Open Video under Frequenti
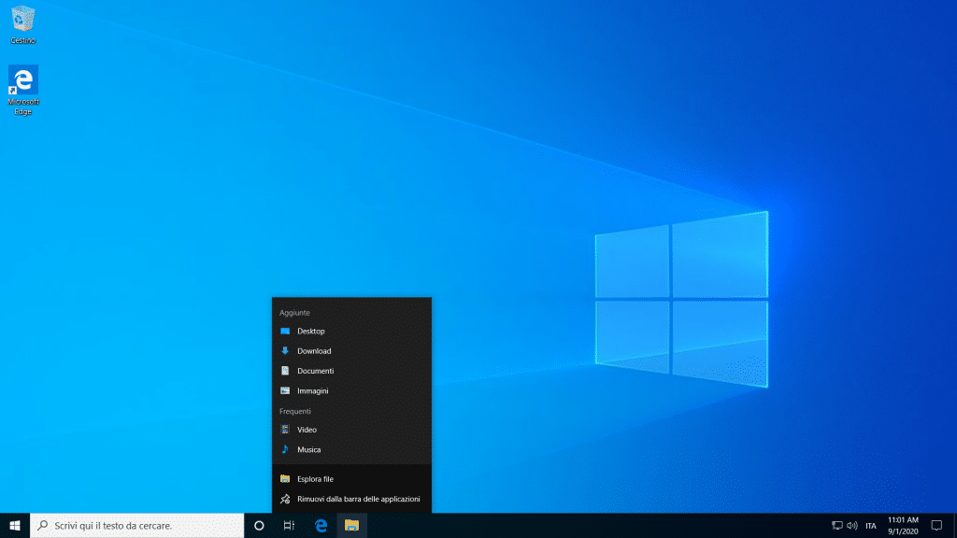 [x=307, y=430]
